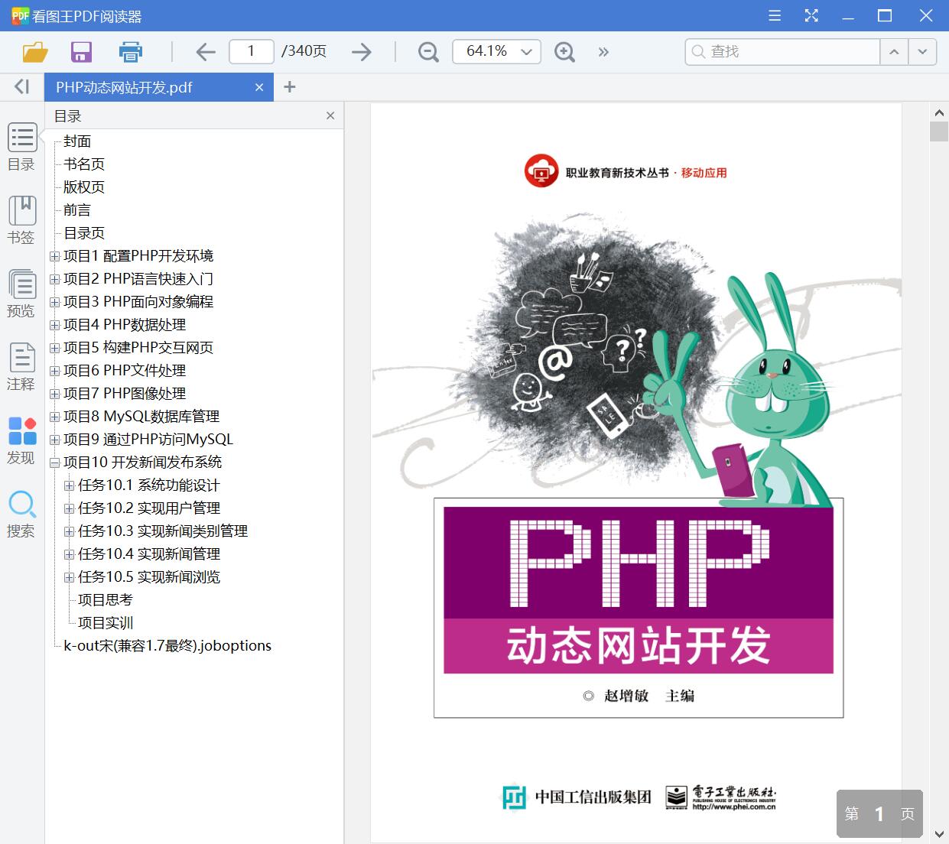Find previous match with the up chevron
The image size is (949, 844).
pyautogui.click(x=894, y=51)
